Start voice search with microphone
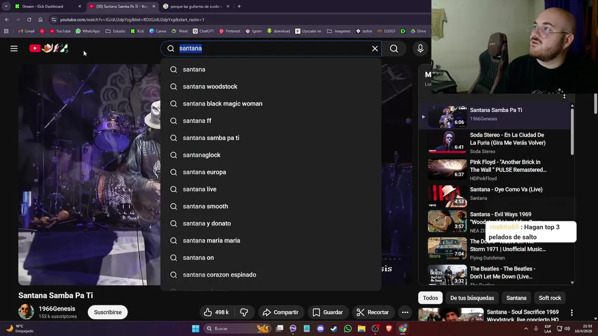This screenshot has width=598, height=336. (420, 49)
